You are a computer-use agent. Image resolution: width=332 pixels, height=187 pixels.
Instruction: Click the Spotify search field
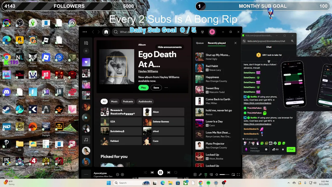(x=150, y=32)
